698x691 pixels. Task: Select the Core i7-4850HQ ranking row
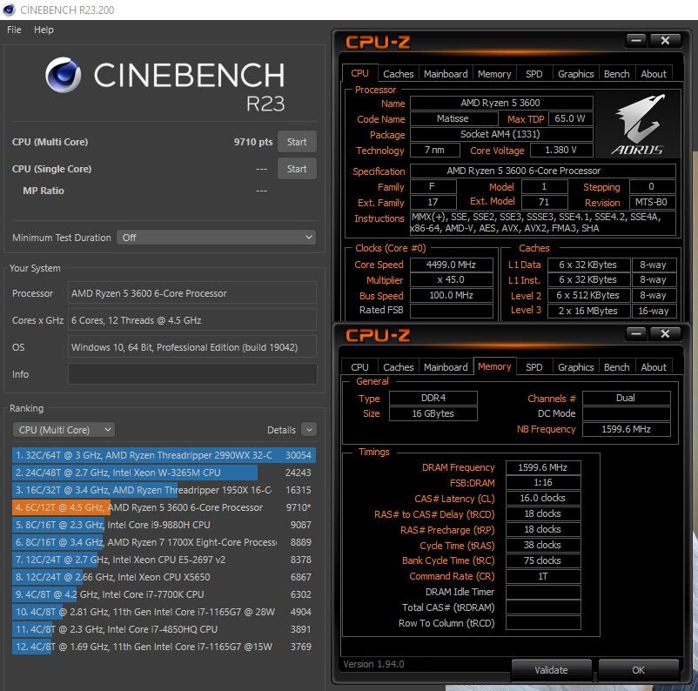(164, 628)
